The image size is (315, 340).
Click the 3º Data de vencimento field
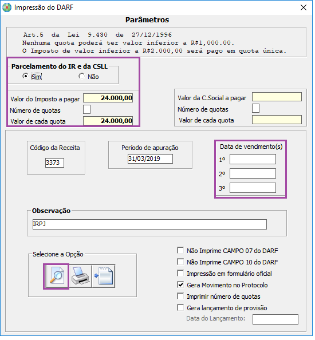253,188
